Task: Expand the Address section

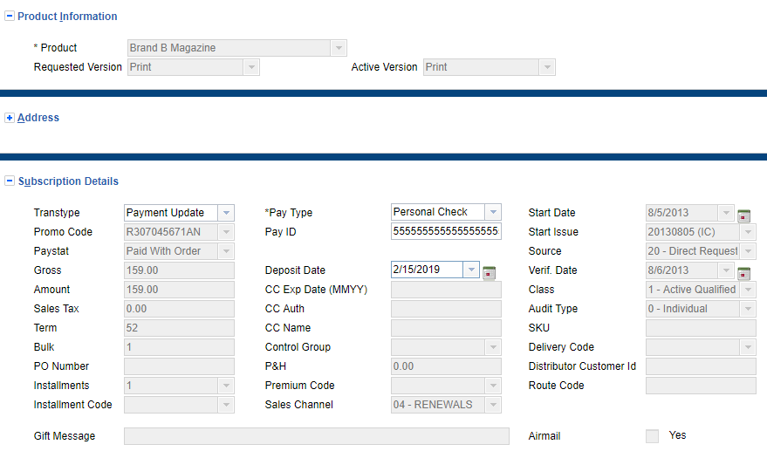Action: (x=10, y=118)
